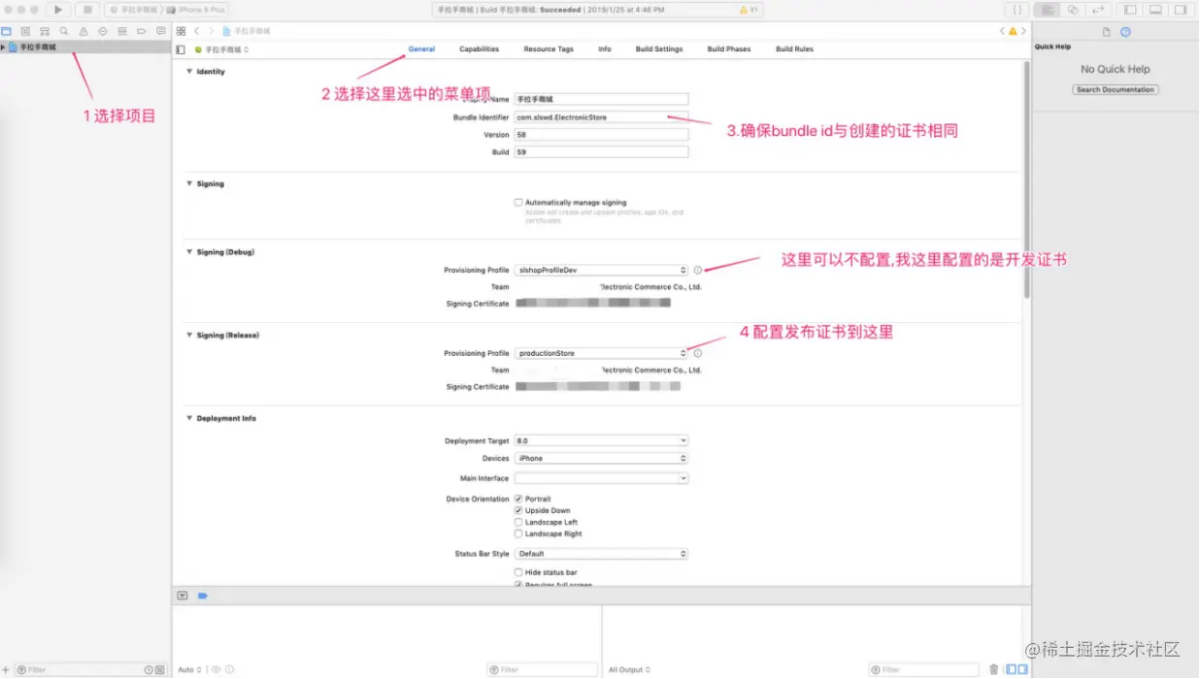Collapse the Deployment Info section
Viewport: 1200px width, 679px height.
point(188,419)
